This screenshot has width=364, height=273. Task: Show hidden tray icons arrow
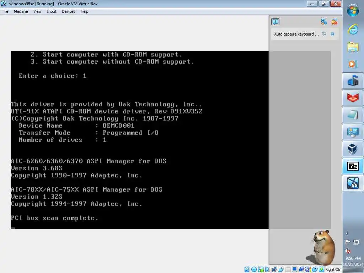pos(347,233)
